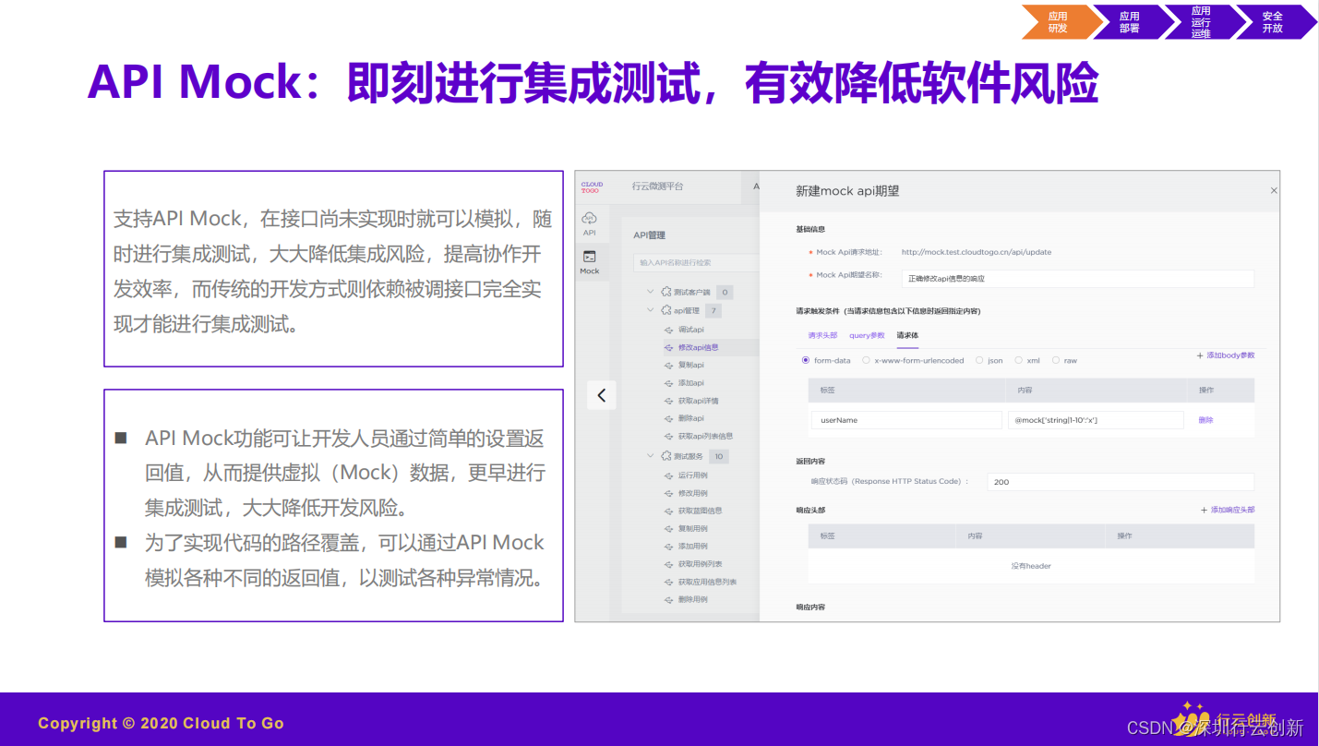Click the Mock Api期望名称 input field
This screenshot has height=746, width=1319.
1077,278
